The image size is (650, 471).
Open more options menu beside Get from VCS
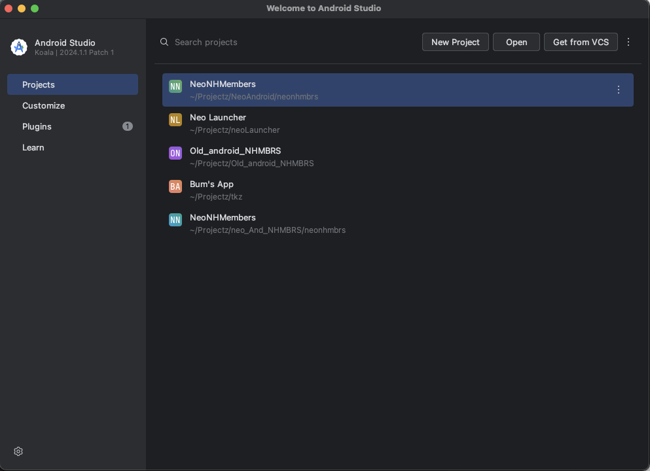(x=628, y=42)
